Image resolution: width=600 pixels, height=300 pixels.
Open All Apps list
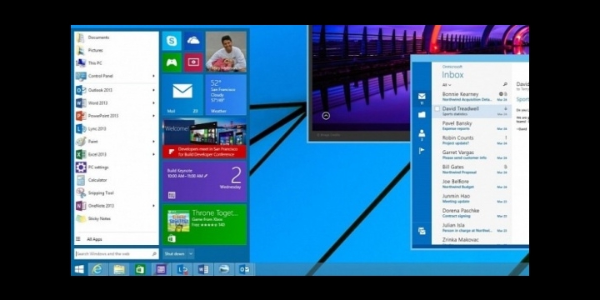point(94,239)
